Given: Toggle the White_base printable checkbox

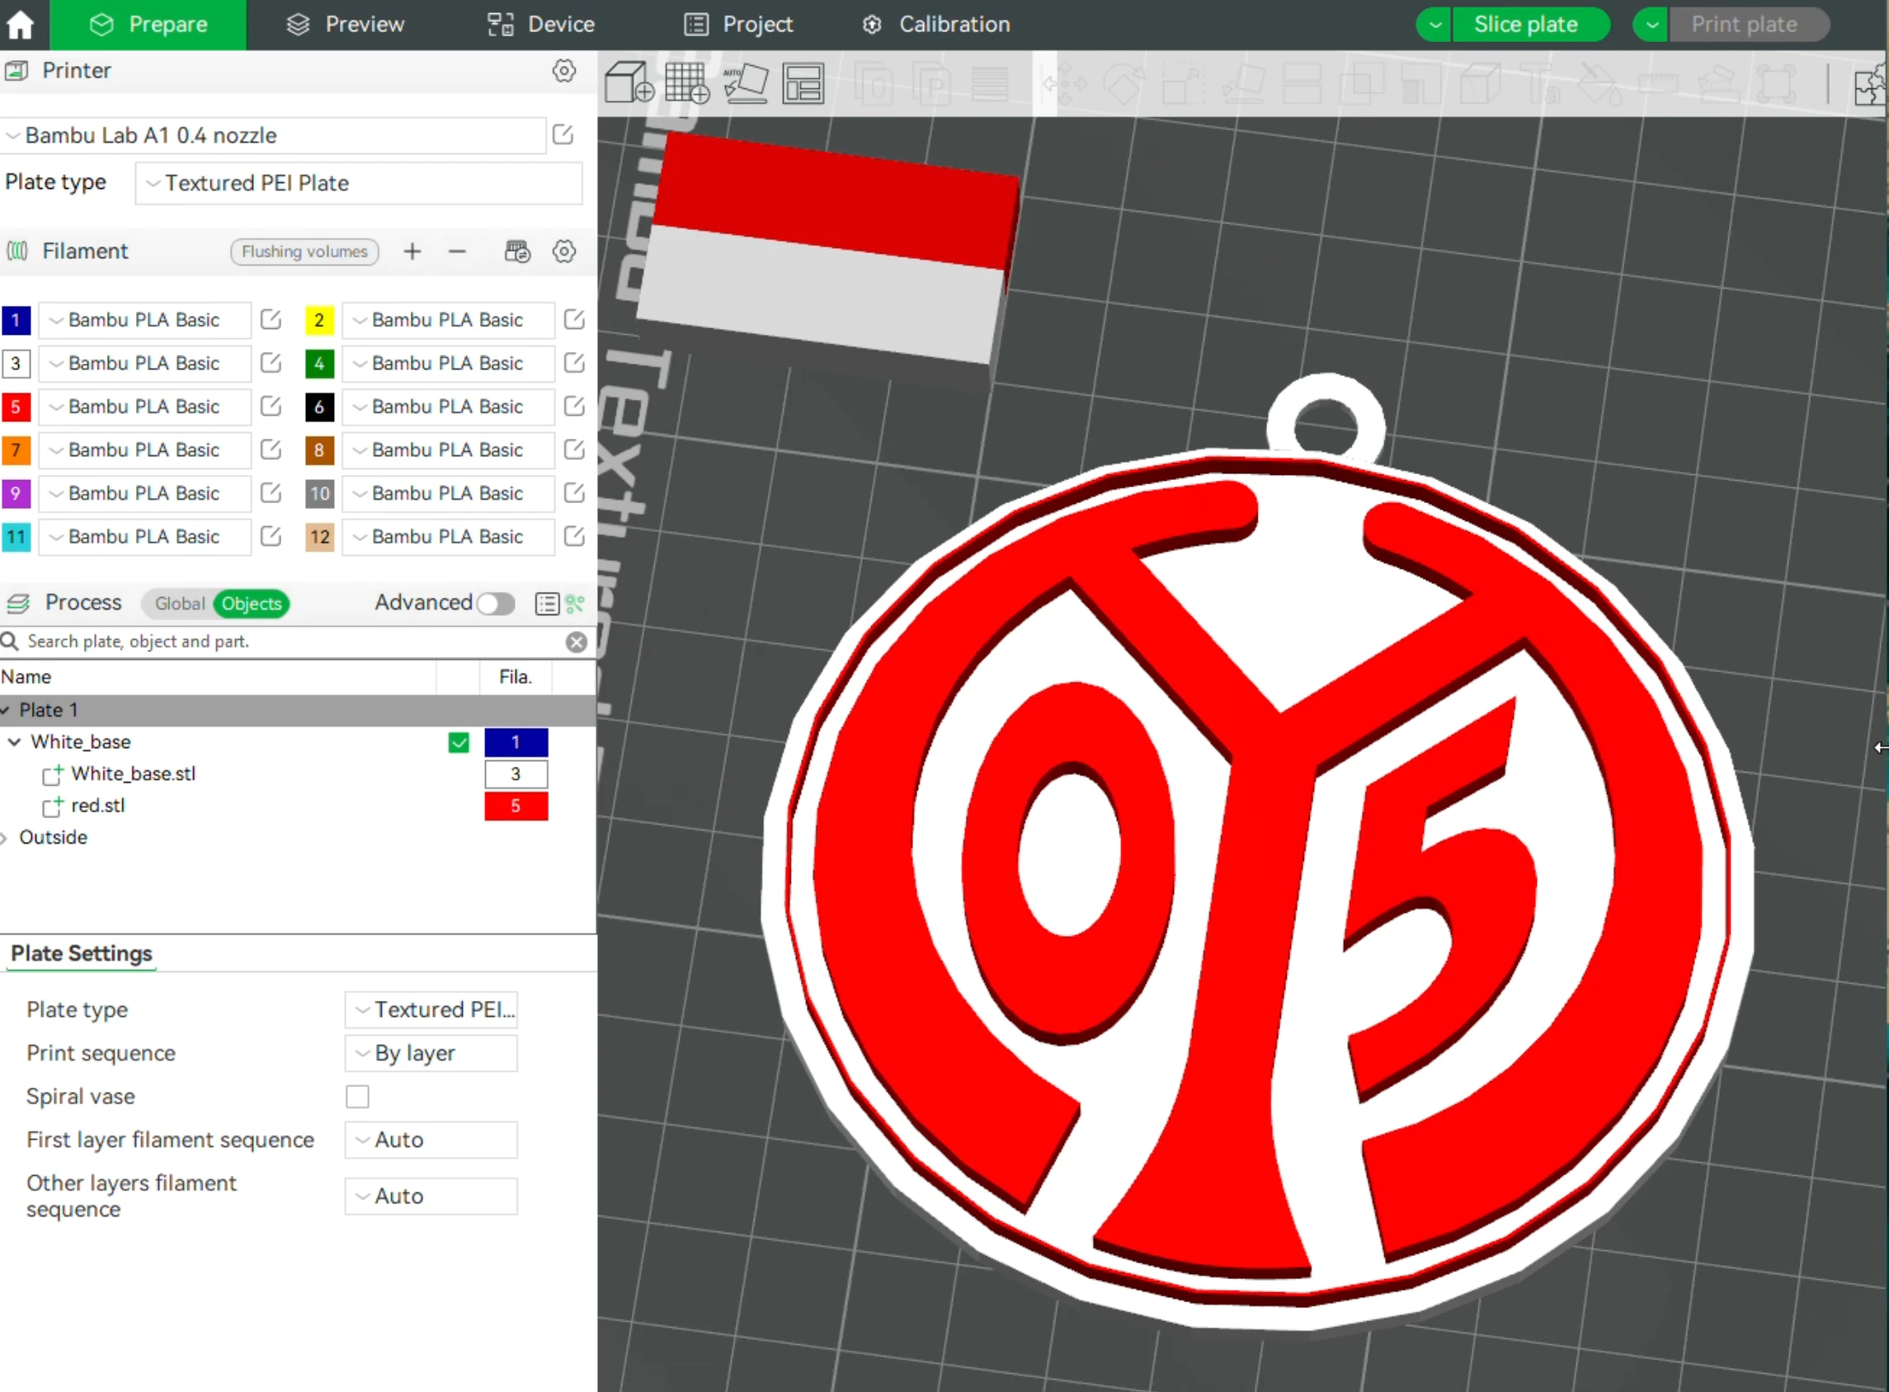Looking at the screenshot, I should tap(459, 742).
